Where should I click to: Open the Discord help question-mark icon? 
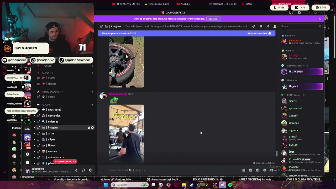pos(299,13)
